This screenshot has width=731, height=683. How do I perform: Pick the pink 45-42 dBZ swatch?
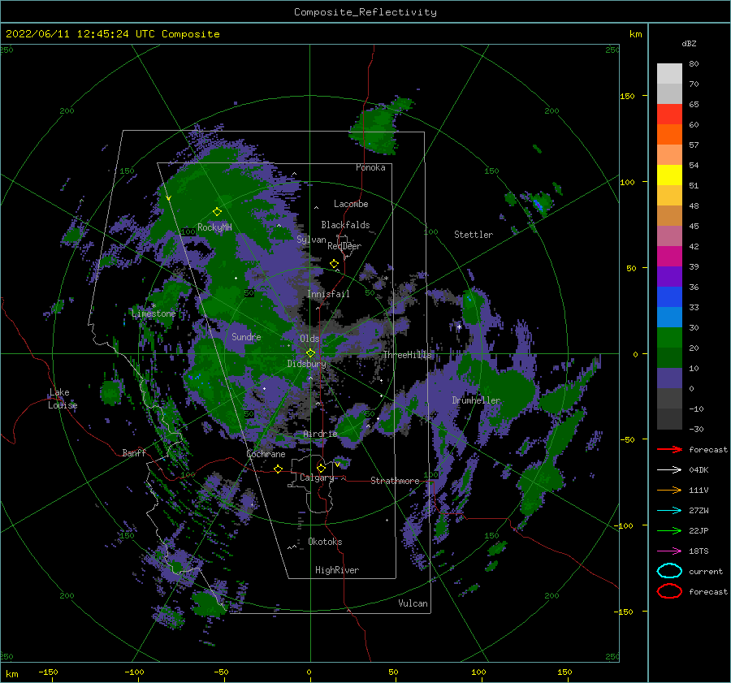(x=669, y=236)
